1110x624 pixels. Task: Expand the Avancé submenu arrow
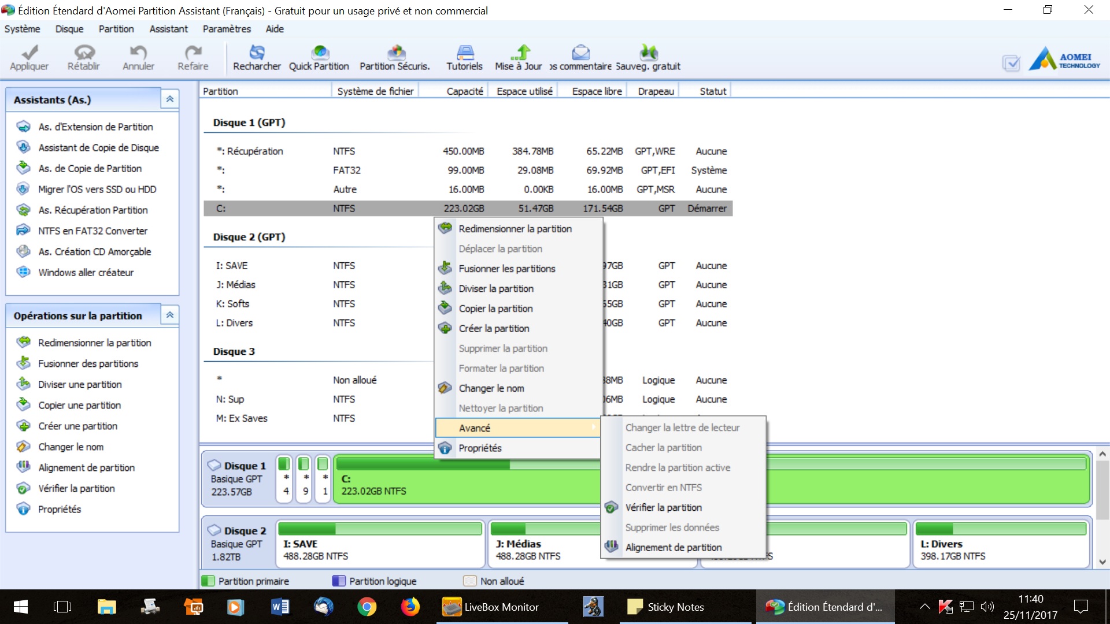[593, 428]
